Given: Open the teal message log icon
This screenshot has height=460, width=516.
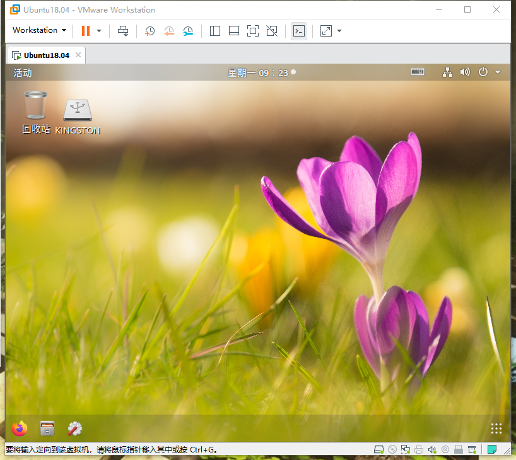Looking at the screenshot, I should click(492, 449).
